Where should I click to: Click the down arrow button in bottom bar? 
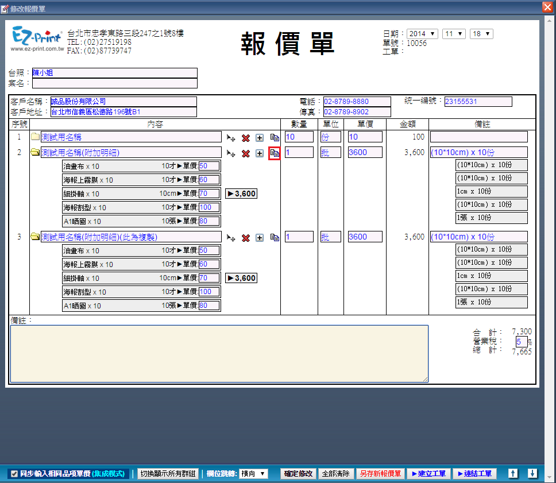(532, 474)
